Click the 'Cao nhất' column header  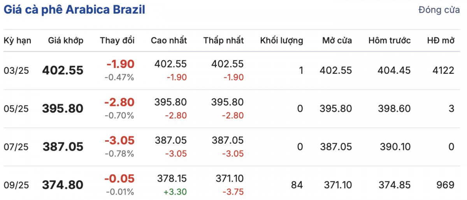click(169, 40)
